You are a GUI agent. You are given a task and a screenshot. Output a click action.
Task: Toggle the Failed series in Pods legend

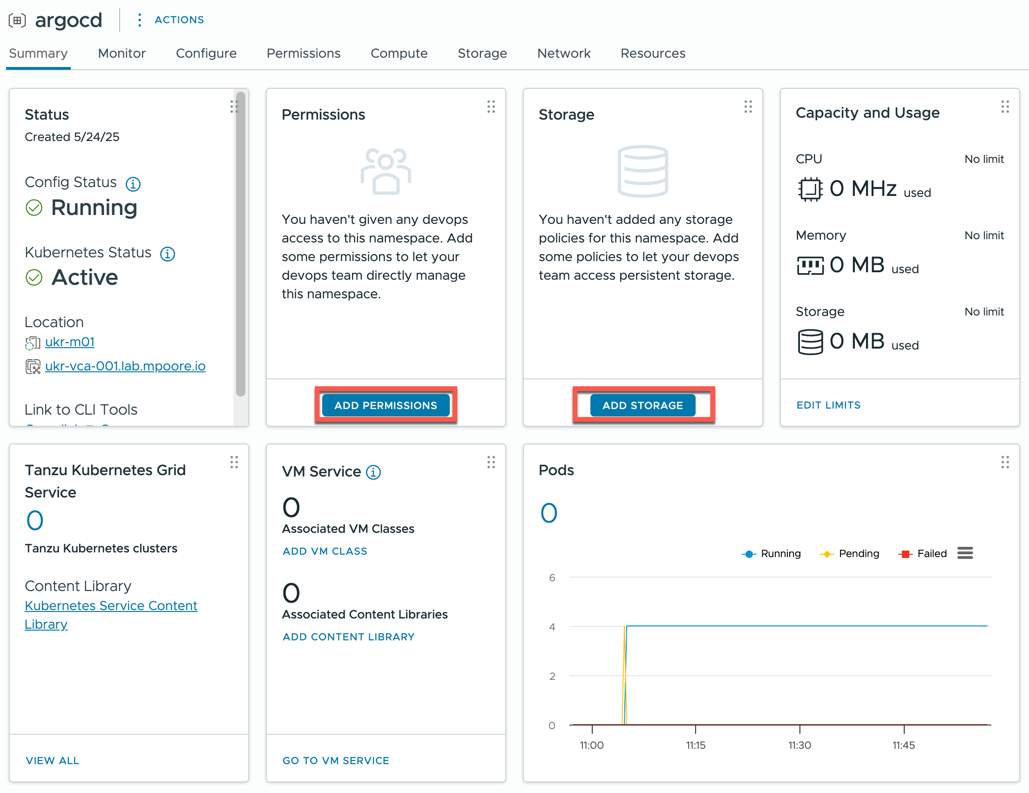(x=923, y=554)
